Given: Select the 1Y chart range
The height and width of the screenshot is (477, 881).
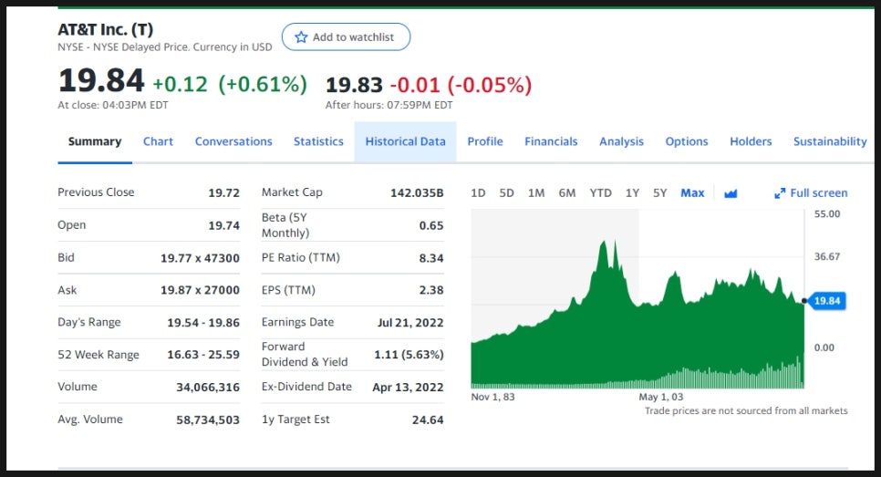Looking at the screenshot, I should coord(632,193).
